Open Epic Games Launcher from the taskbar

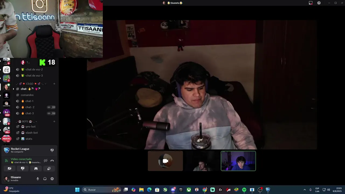pos(181,190)
